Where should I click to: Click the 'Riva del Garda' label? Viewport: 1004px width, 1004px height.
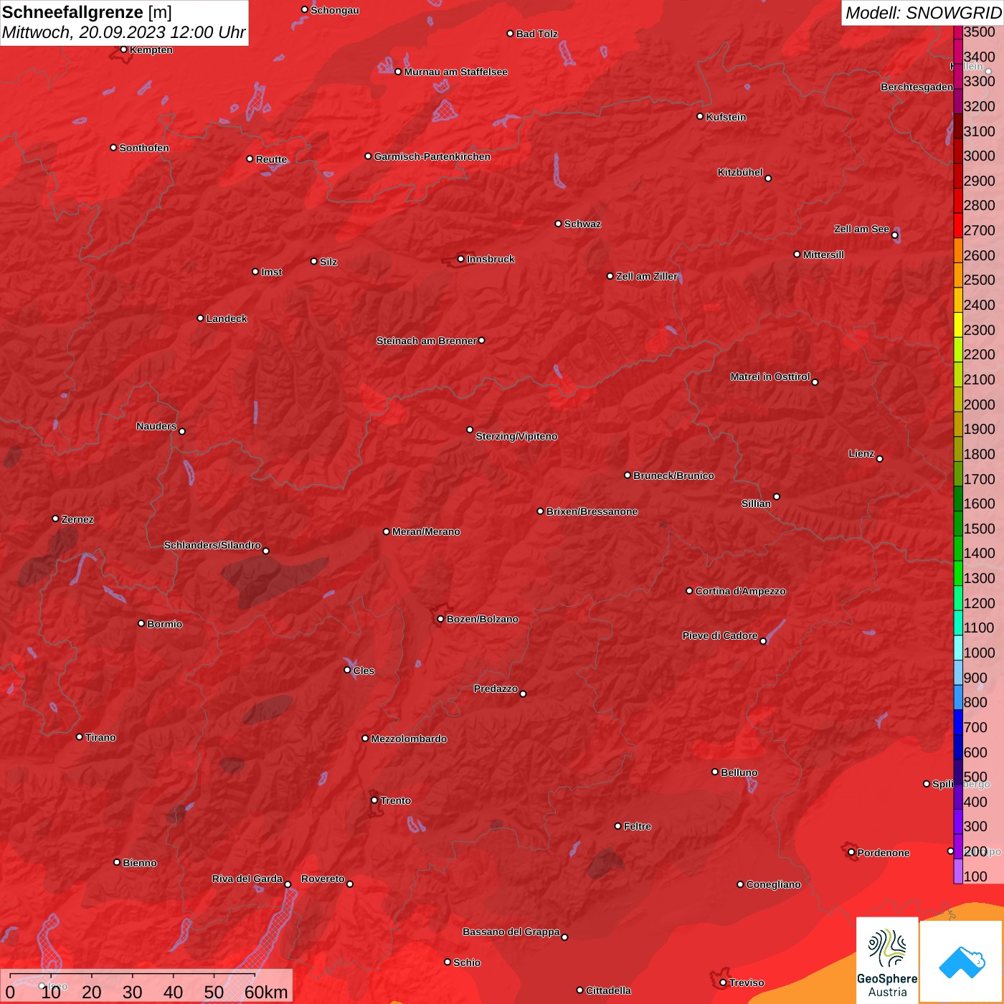pos(247,879)
